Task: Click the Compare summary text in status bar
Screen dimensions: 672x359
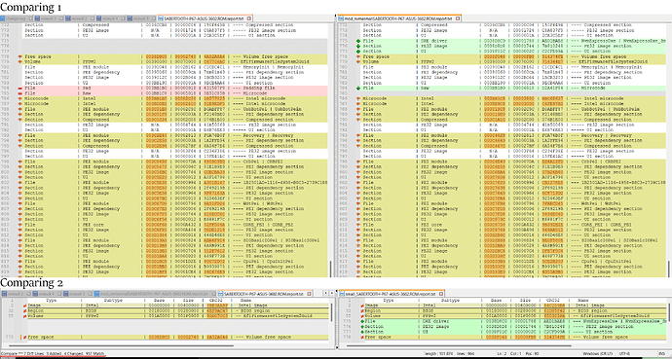Action: (x=53, y=354)
